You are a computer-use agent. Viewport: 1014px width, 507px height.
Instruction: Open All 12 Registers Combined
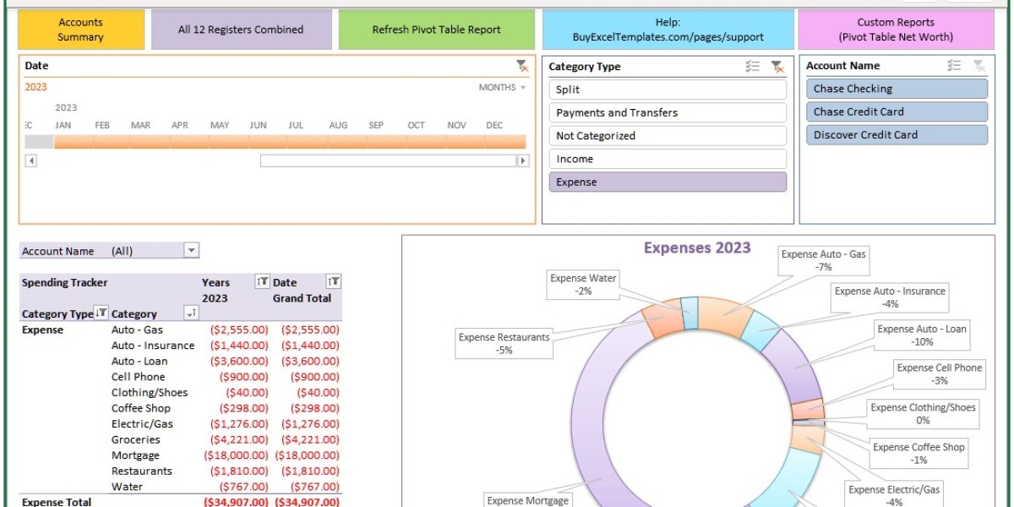coord(241,30)
